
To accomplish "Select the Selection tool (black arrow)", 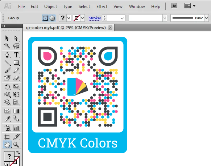I will (7, 38).
